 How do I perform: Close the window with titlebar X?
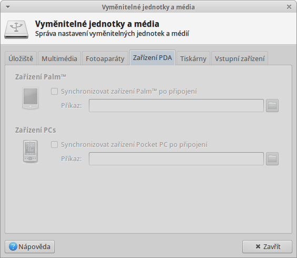click(289, 7)
